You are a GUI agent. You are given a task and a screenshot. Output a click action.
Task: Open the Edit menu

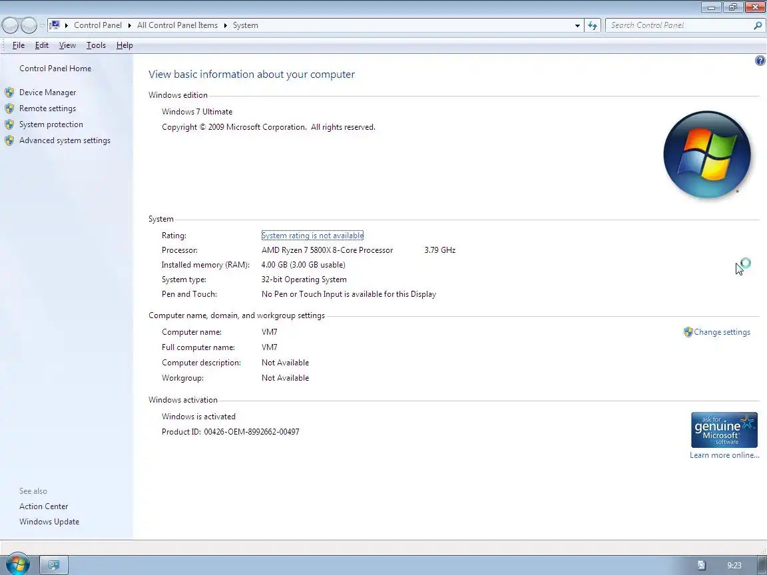click(41, 45)
